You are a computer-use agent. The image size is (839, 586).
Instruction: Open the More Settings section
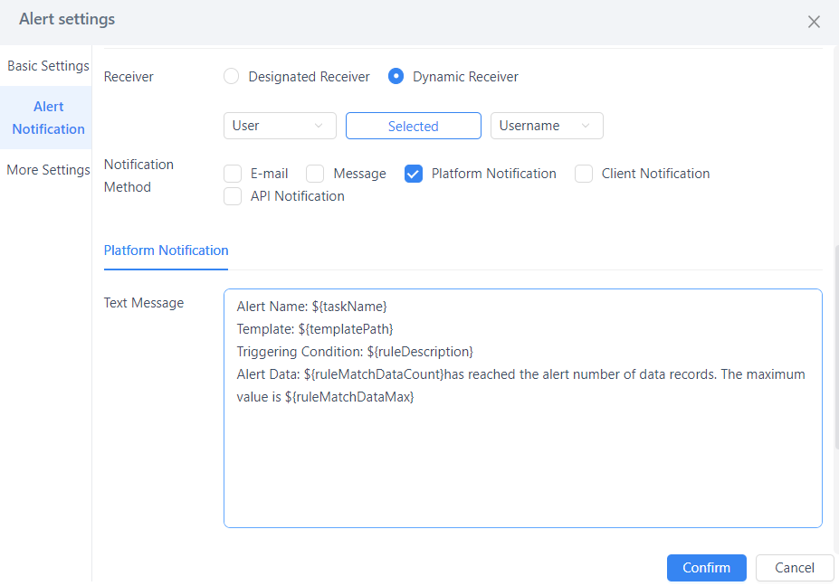click(x=47, y=169)
